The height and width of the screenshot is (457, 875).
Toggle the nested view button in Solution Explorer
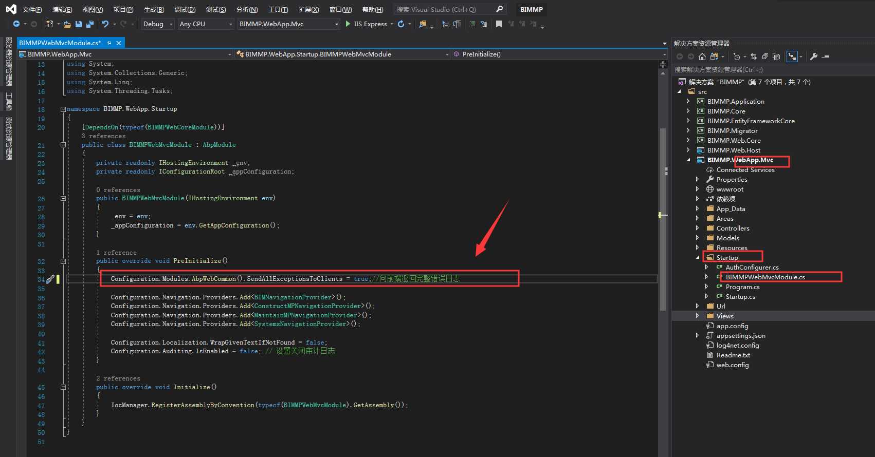792,56
